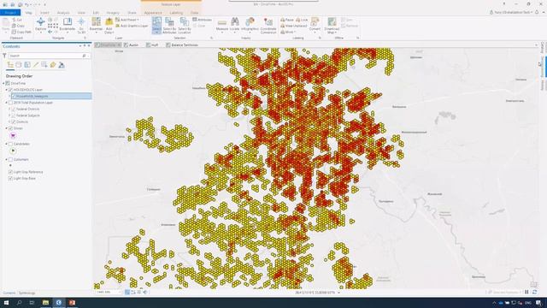Collapse the Stores layer legend
This screenshot has width=547, height=308.
point(6,128)
